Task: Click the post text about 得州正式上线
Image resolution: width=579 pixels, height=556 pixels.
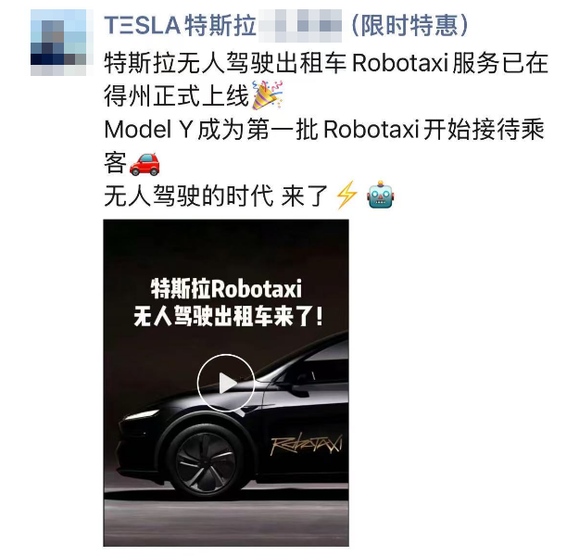Action: pos(177,95)
